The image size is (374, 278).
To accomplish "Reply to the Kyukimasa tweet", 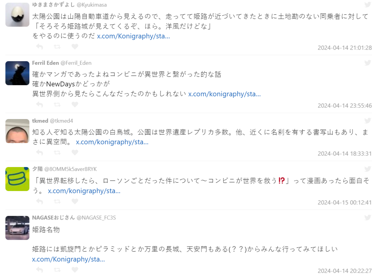I will pos(40,47).
